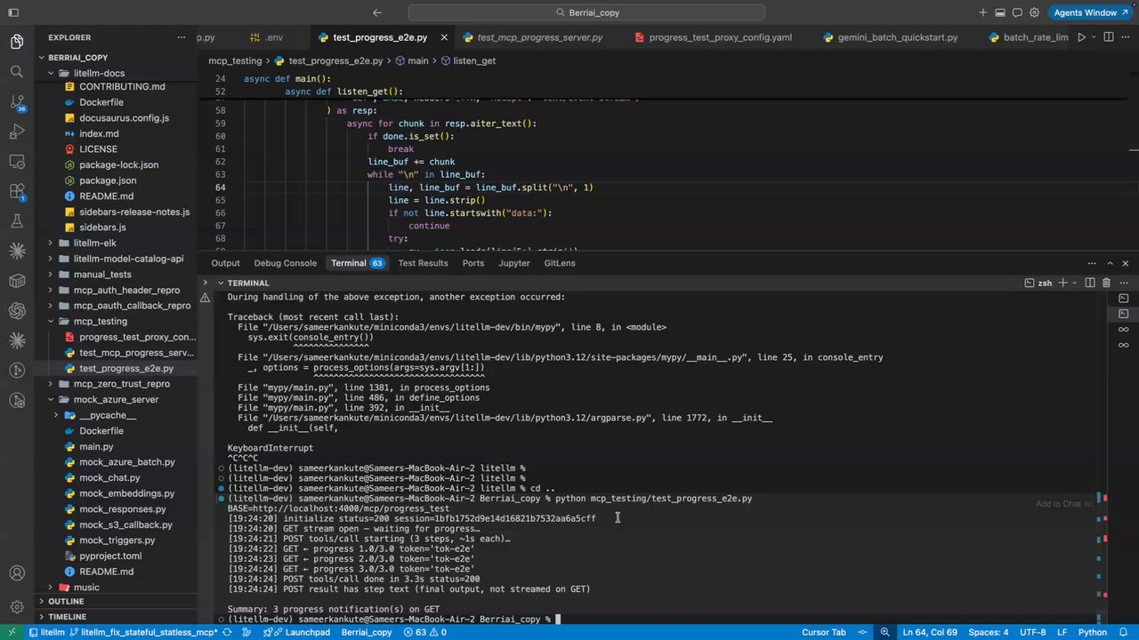Click the plus icon in title bar
This screenshot has width=1139, height=640.
click(983, 12)
